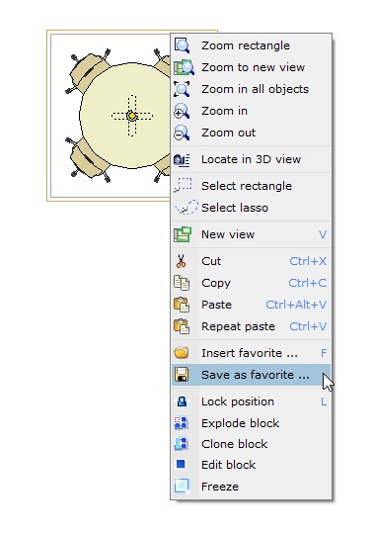Click the Edit block blue square icon

pos(181,464)
